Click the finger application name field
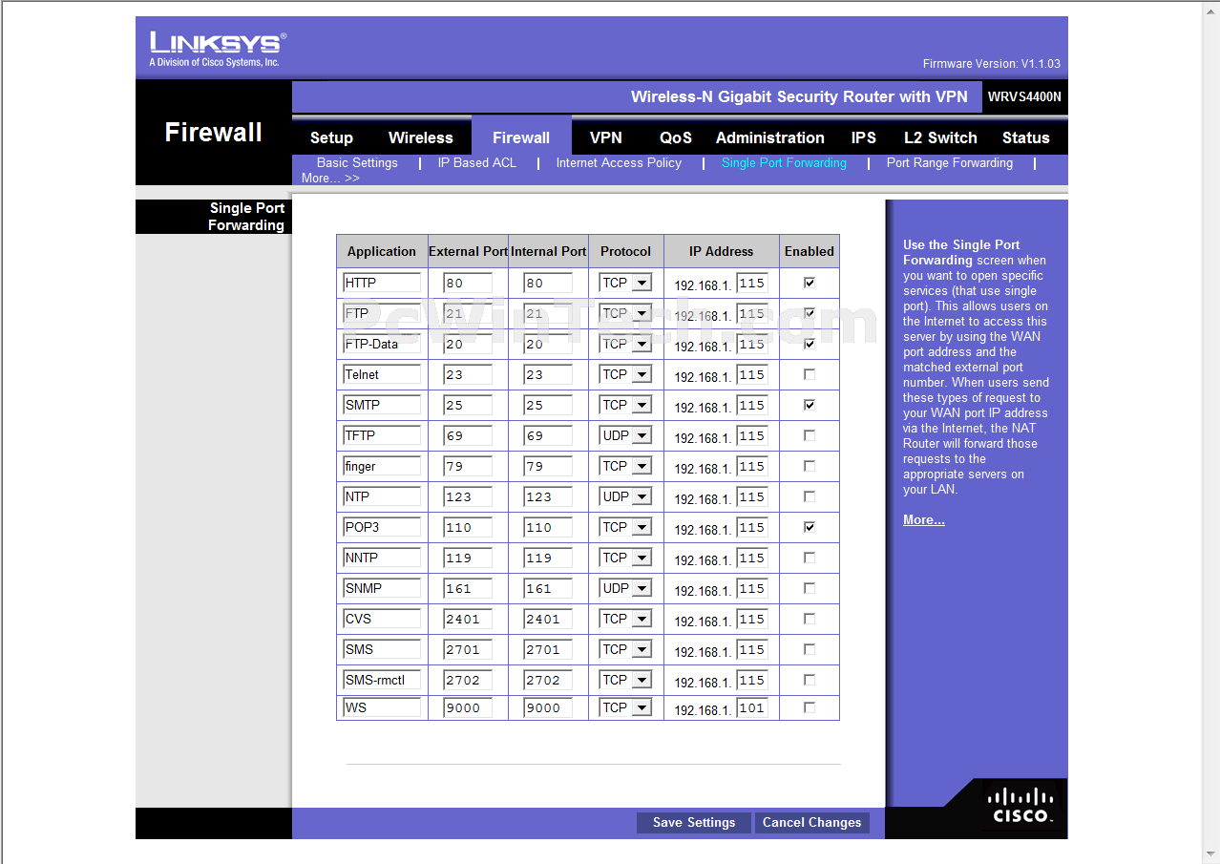The height and width of the screenshot is (864, 1220). click(x=382, y=466)
